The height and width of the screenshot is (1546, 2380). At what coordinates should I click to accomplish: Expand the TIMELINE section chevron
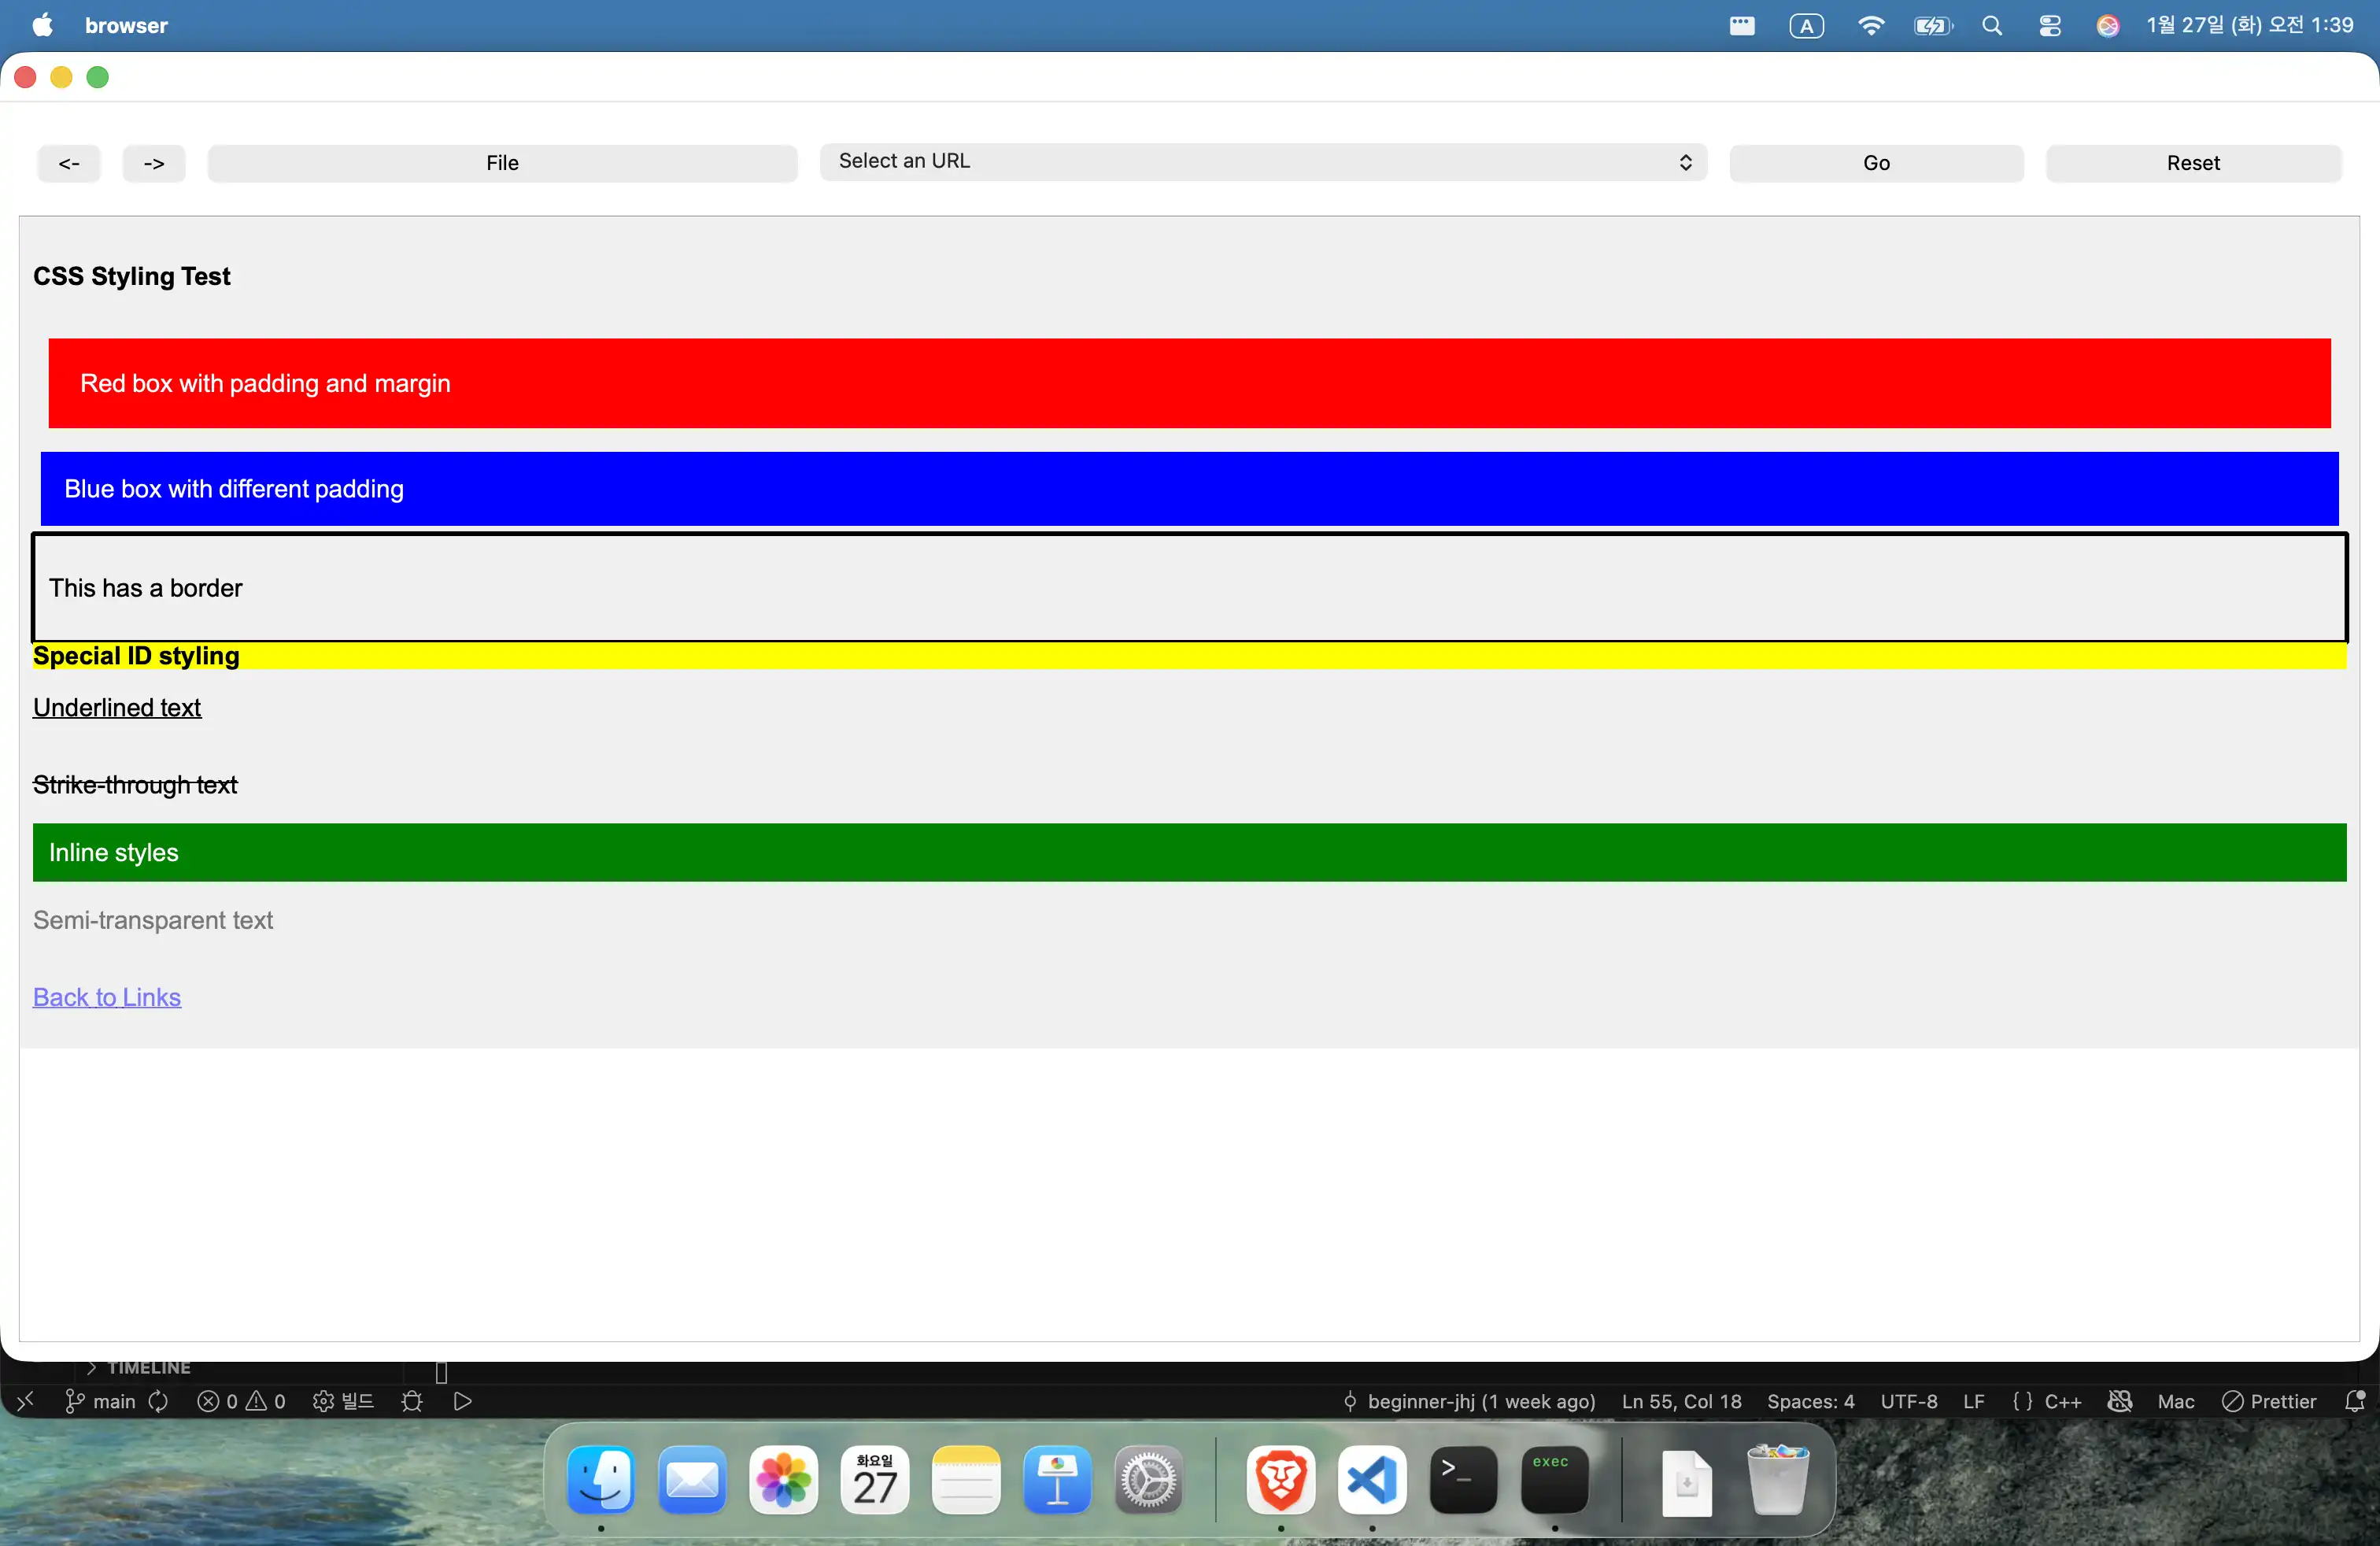pos(91,1367)
